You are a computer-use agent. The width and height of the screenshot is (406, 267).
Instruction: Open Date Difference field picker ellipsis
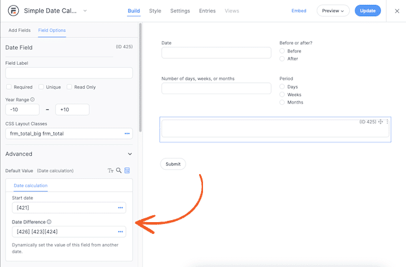point(121,231)
